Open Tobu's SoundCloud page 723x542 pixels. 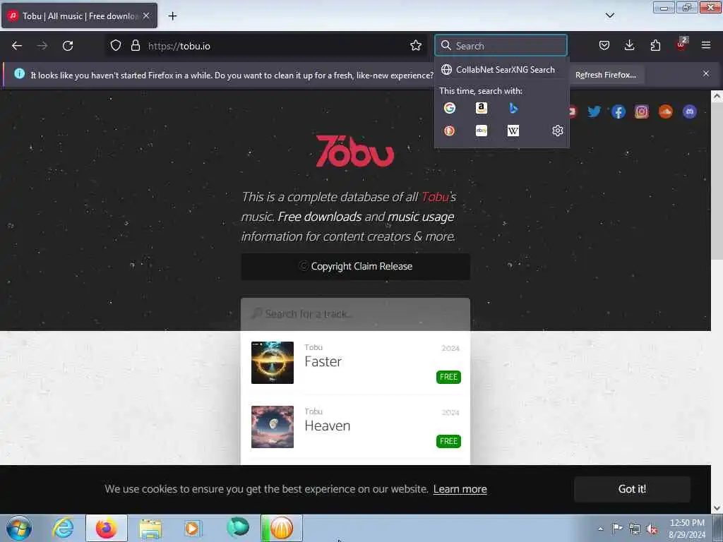665,112
